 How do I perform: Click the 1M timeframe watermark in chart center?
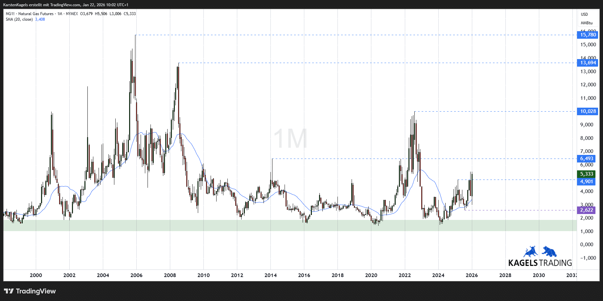tap(290, 139)
